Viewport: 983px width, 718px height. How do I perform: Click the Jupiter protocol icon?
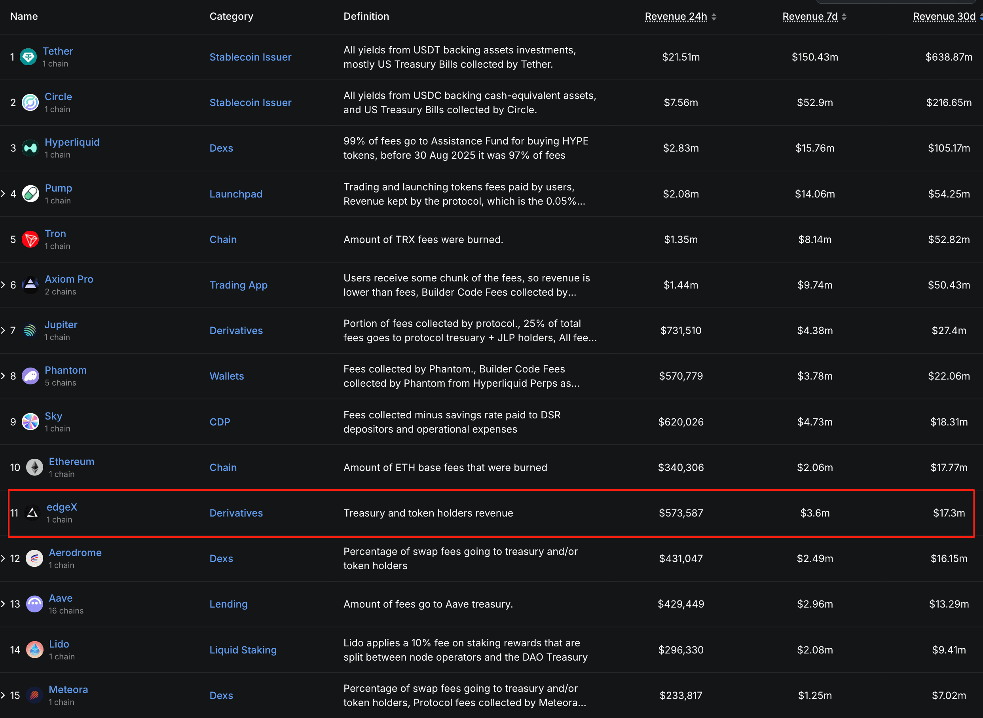pyautogui.click(x=30, y=331)
